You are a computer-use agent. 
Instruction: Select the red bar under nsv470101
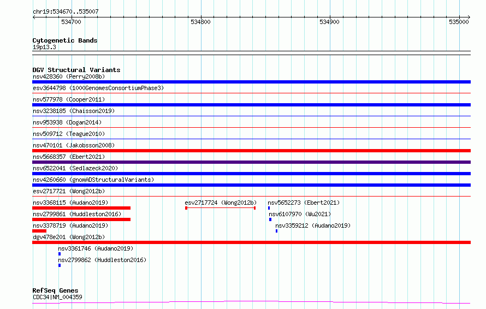(x=251, y=151)
